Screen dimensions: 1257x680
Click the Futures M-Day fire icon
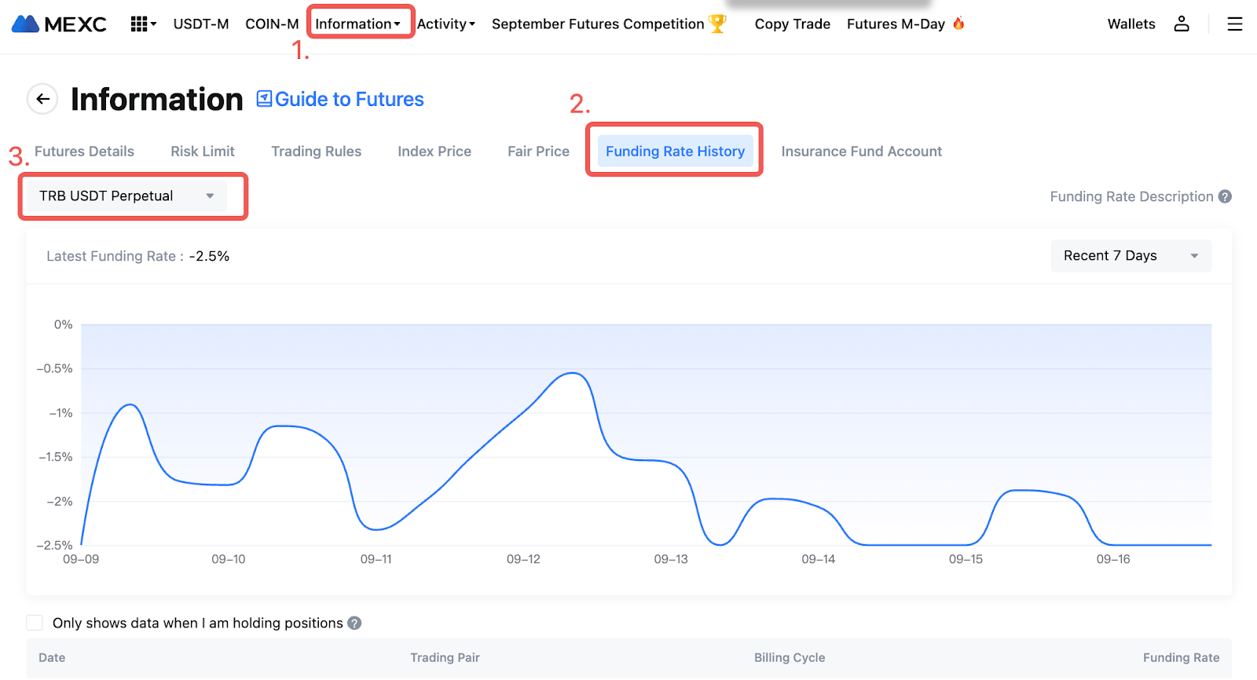[958, 24]
